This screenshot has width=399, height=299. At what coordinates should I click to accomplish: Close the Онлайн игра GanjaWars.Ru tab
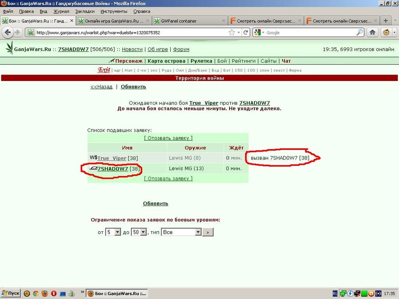click(x=147, y=21)
